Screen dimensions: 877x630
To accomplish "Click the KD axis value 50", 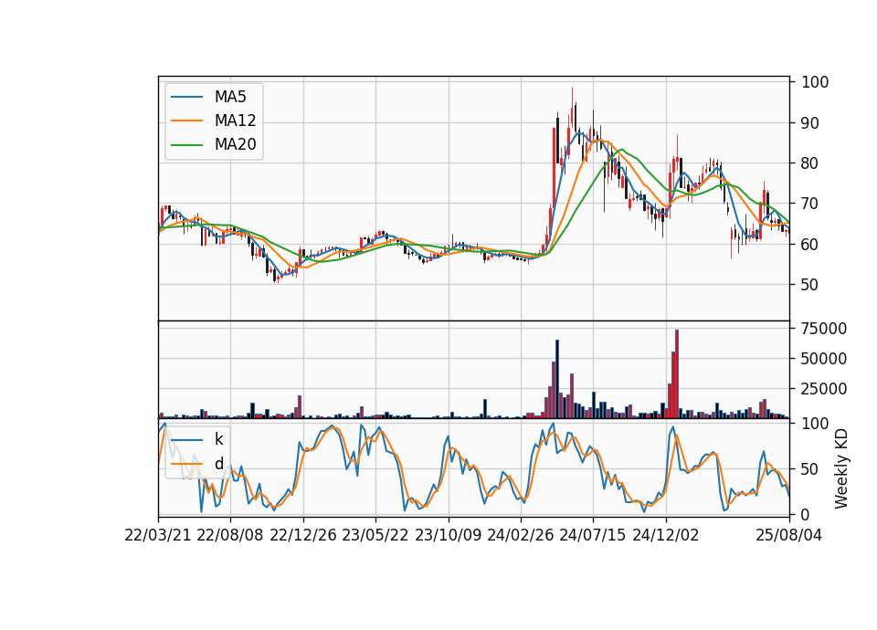I will click(x=809, y=469).
